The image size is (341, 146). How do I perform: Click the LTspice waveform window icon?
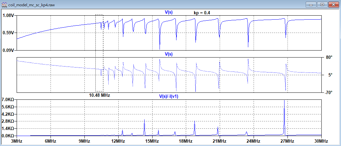click(x=4, y=5)
